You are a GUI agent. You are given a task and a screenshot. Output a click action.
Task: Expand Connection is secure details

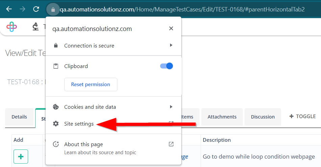171,45
